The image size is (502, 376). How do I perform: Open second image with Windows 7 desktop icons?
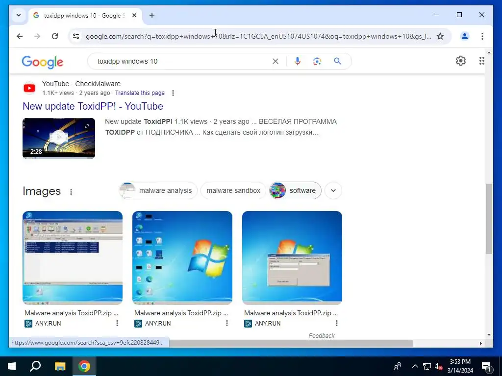click(x=182, y=258)
